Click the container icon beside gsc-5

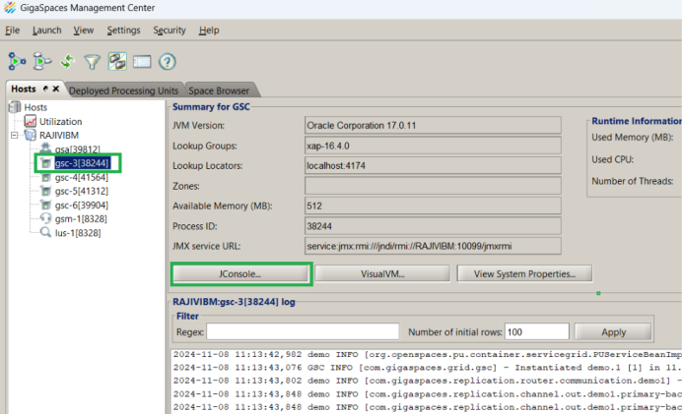pyautogui.click(x=45, y=191)
